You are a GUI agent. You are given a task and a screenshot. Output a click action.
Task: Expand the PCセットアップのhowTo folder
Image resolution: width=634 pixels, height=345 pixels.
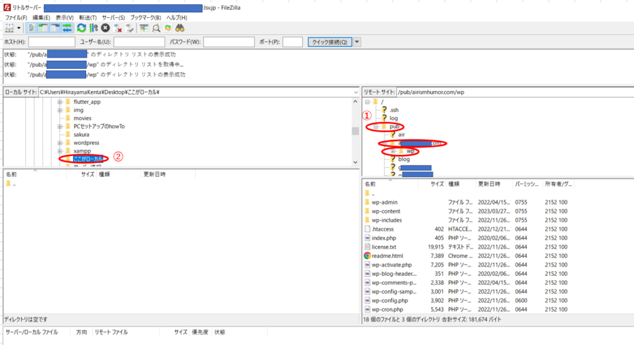[60, 126]
